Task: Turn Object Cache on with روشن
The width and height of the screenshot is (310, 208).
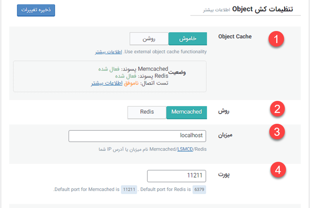Action: [149, 39]
